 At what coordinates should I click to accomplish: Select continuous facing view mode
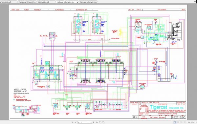click(x=185, y=122)
